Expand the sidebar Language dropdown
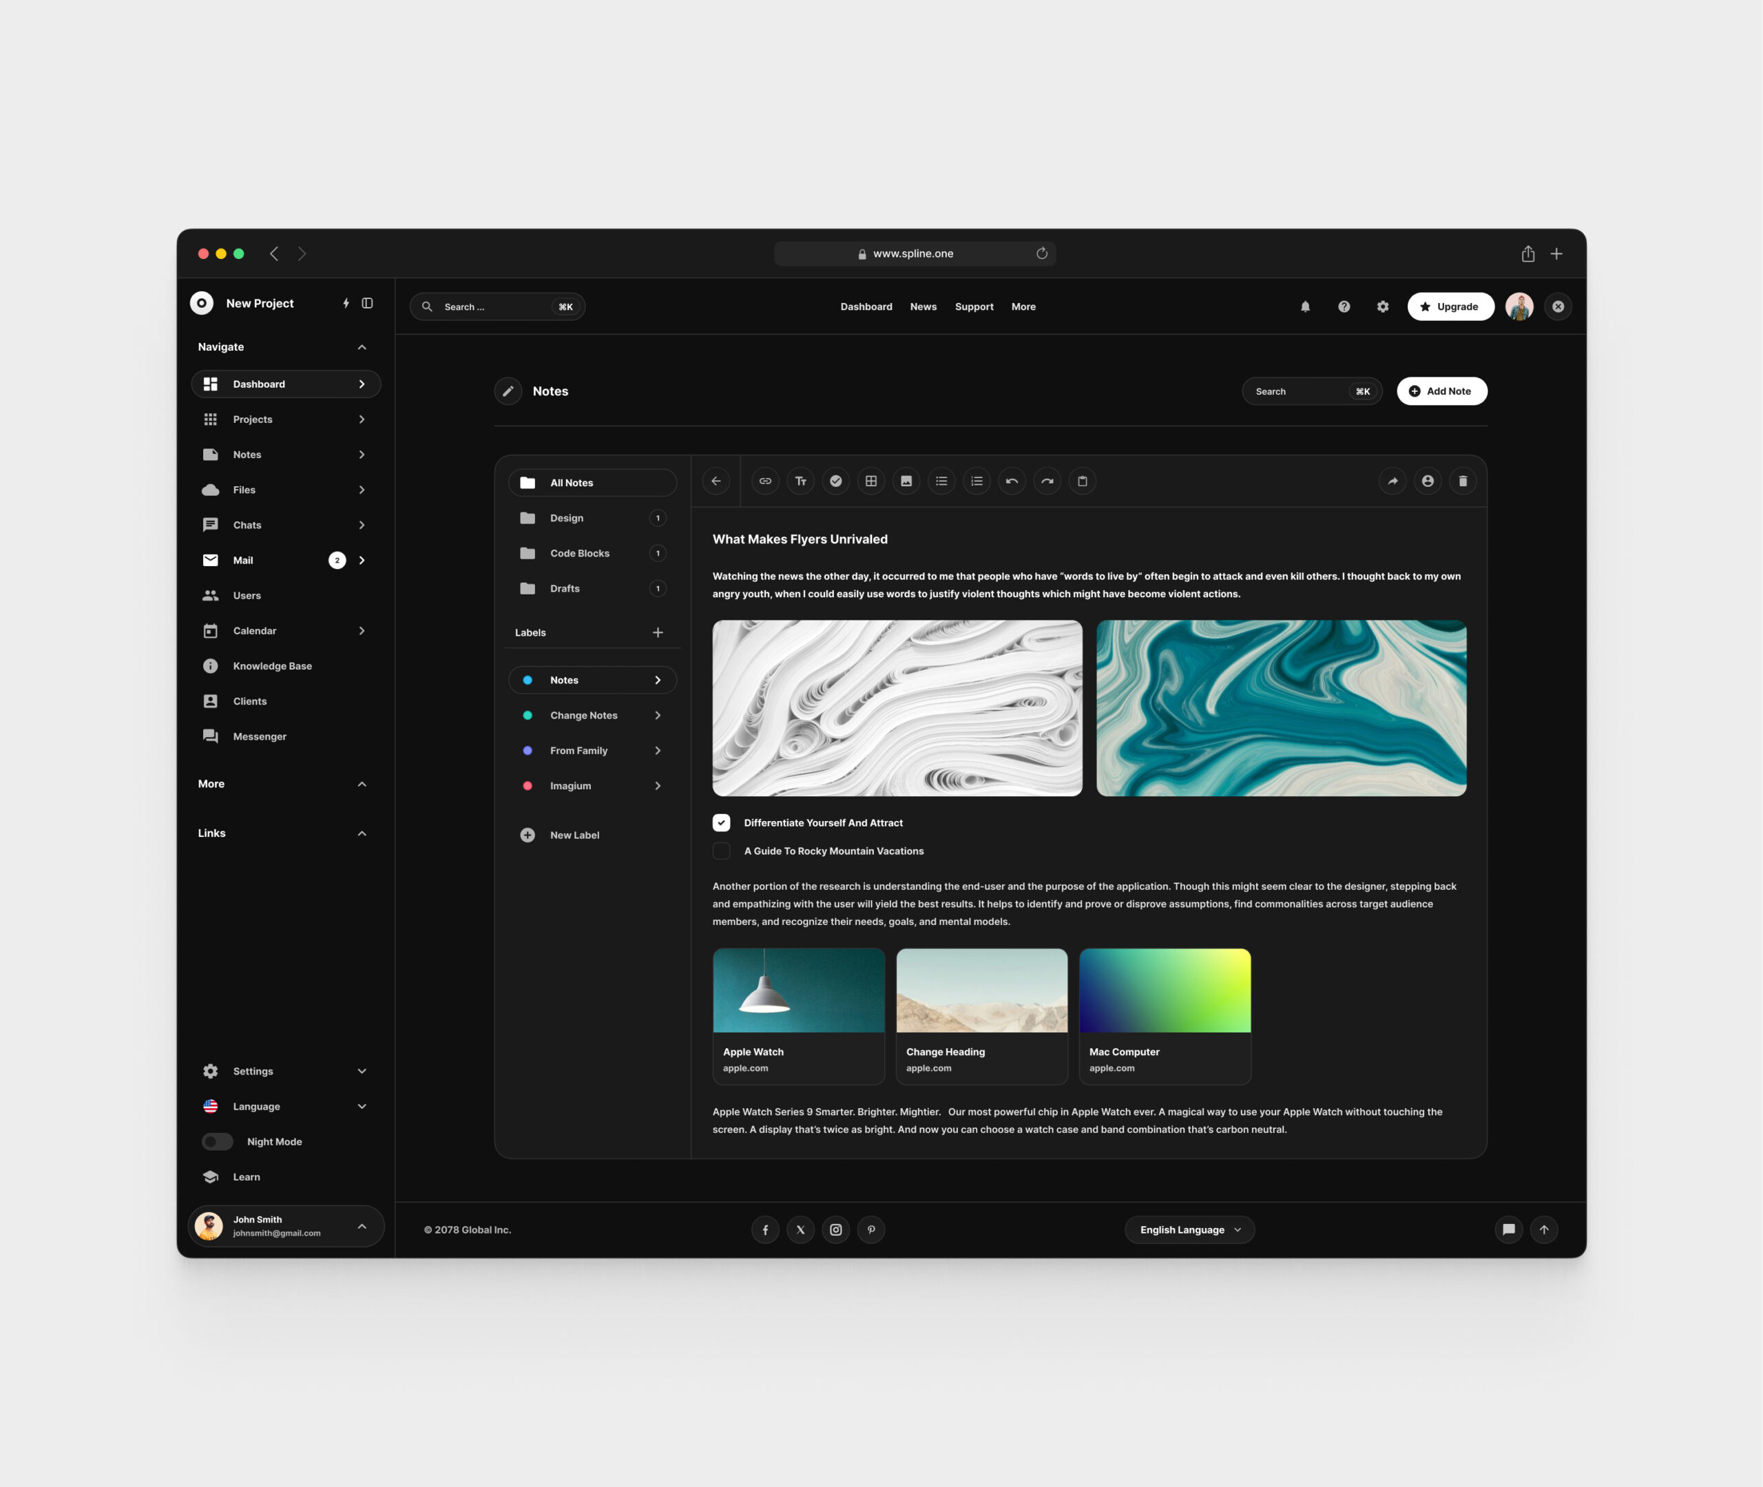 point(362,1107)
